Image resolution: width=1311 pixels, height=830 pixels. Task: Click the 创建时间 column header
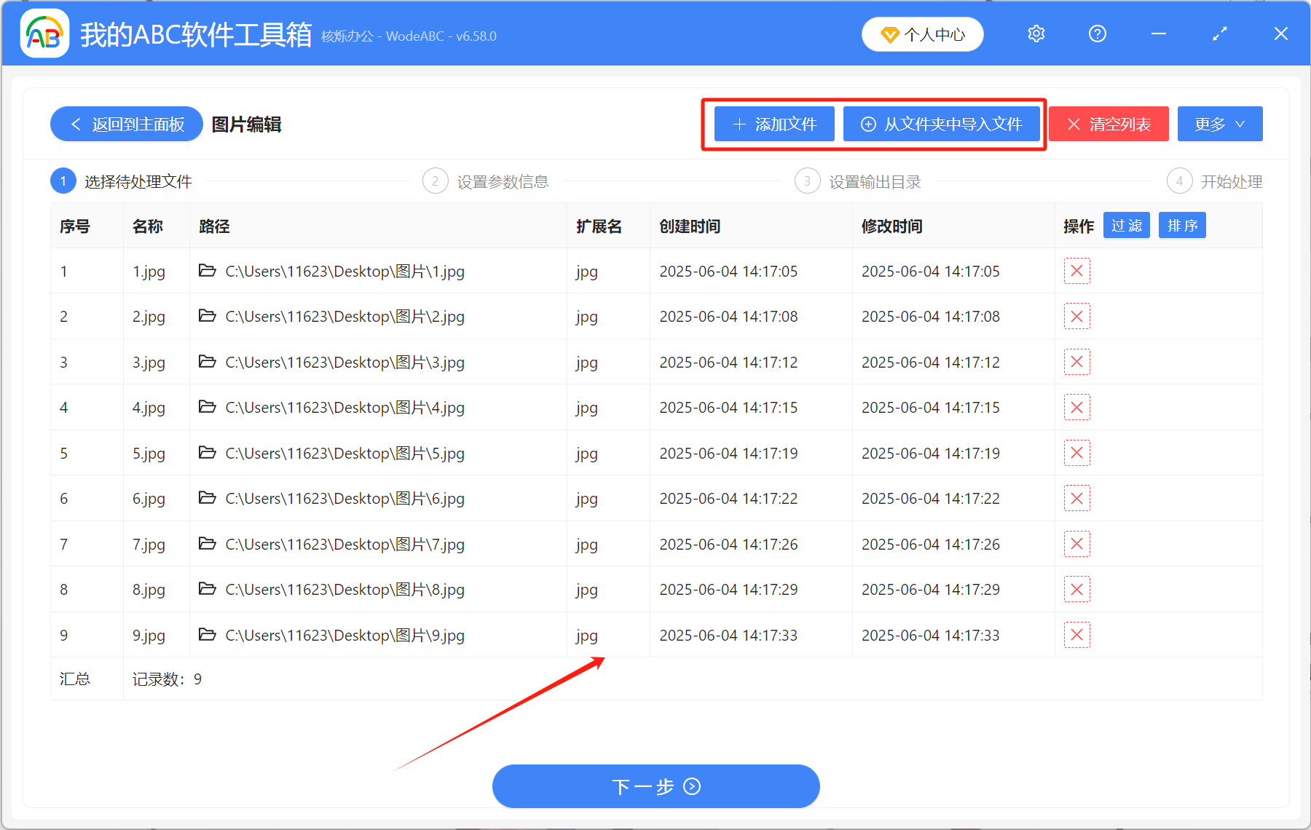689,226
